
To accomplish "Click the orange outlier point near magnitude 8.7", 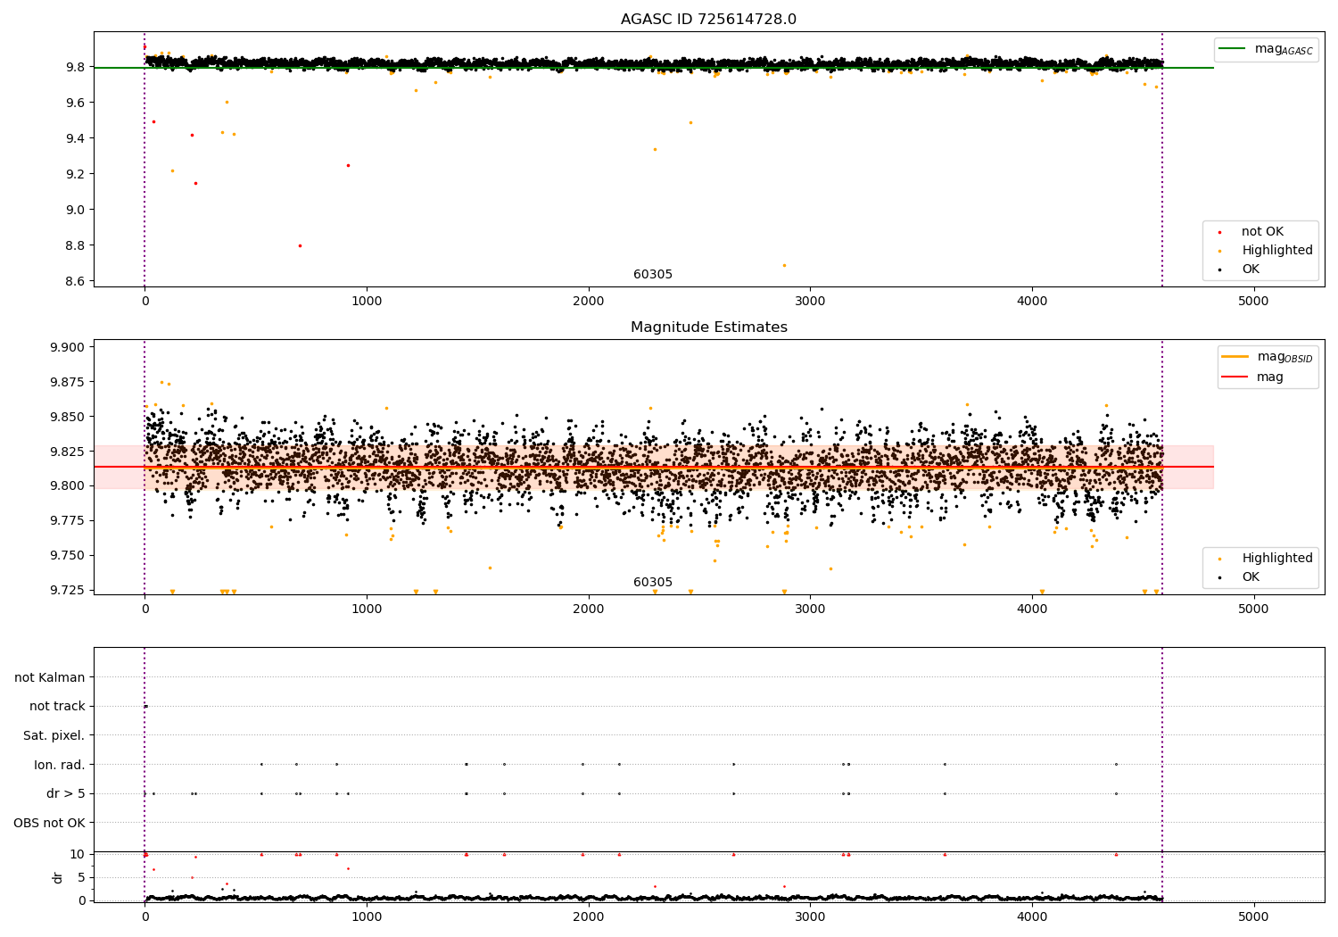I will [784, 265].
